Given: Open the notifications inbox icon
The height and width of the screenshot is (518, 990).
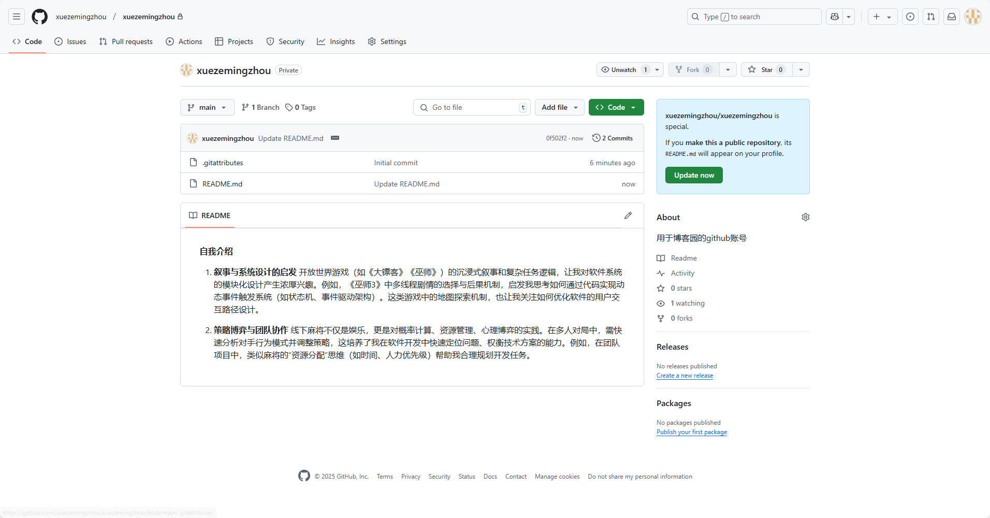Looking at the screenshot, I should (x=951, y=16).
